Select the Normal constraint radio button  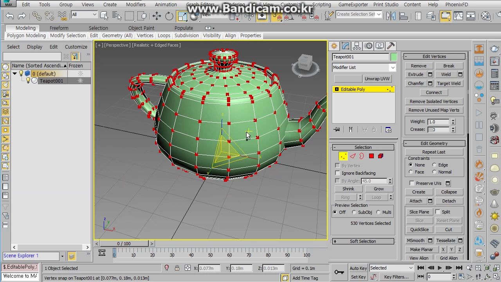pos(434,172)
